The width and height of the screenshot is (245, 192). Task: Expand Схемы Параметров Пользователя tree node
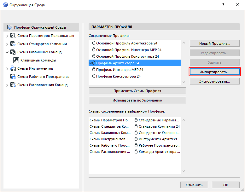7,36
